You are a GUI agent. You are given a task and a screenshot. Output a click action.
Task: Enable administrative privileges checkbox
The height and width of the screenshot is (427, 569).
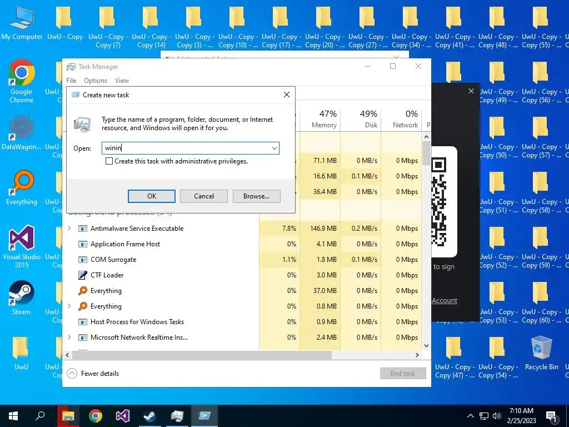pyautogui.click(x=109, y=161)
